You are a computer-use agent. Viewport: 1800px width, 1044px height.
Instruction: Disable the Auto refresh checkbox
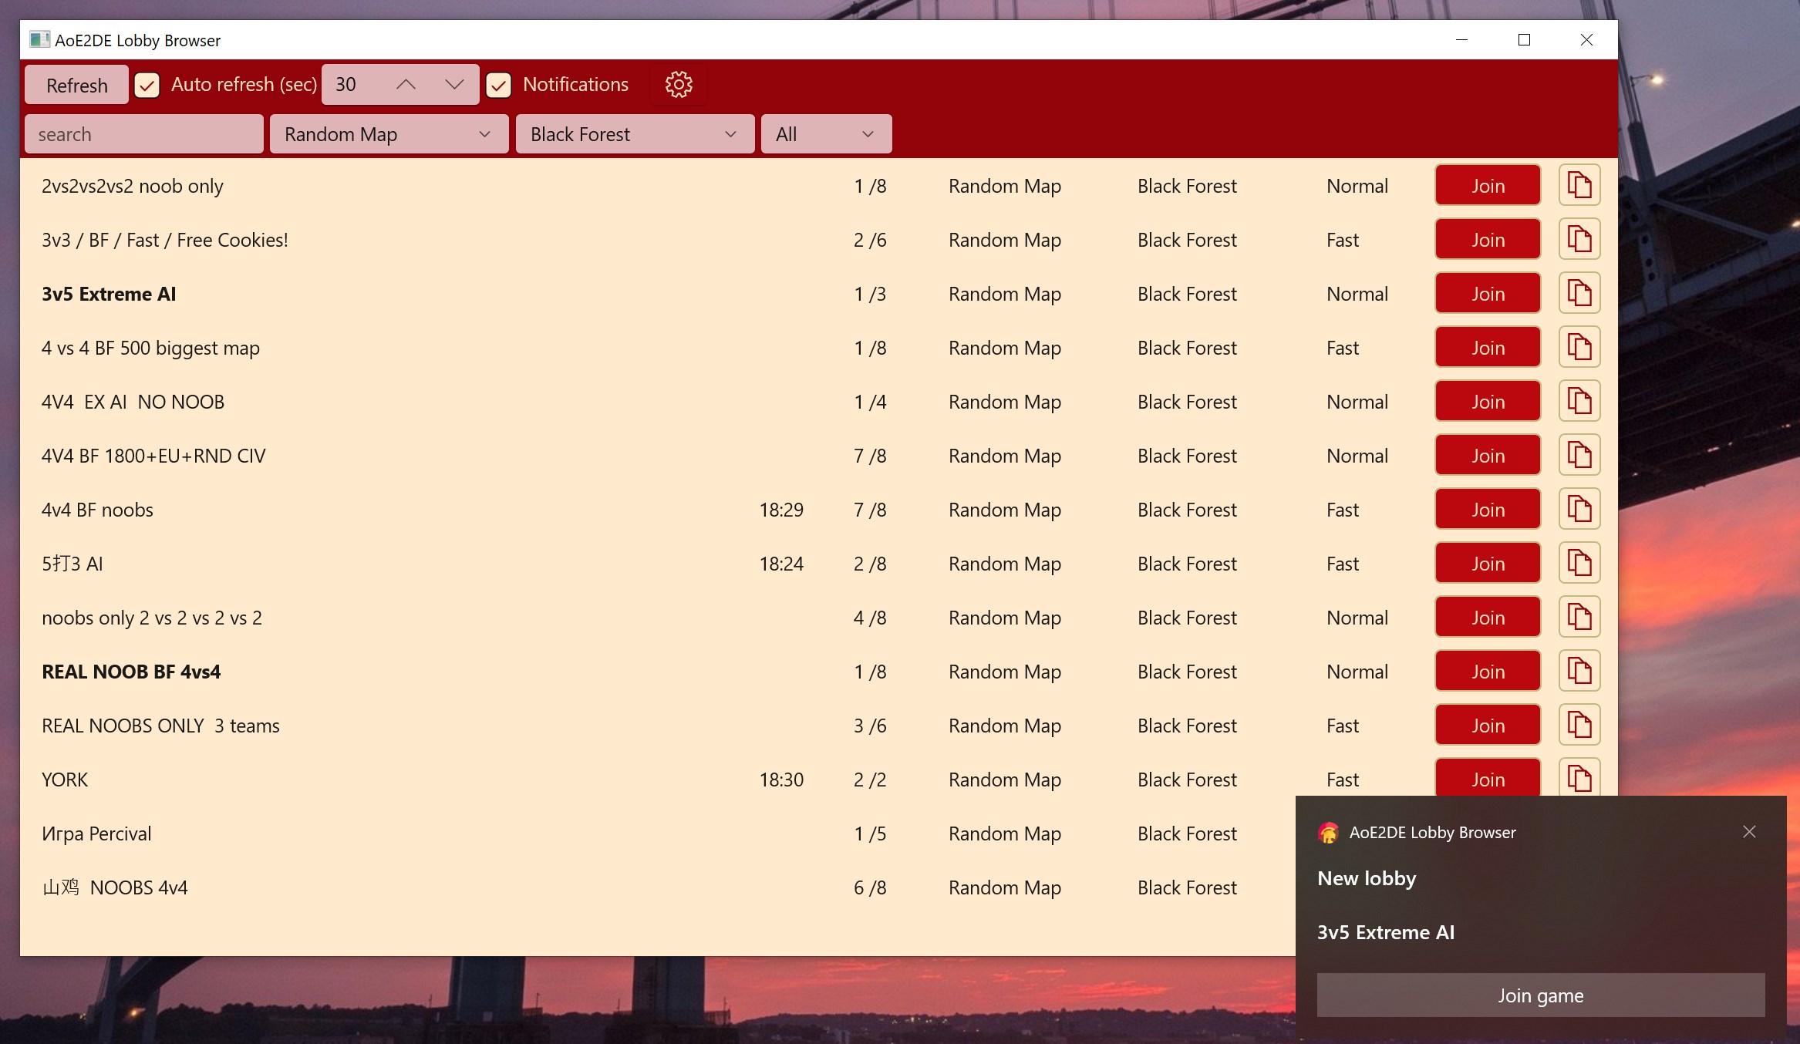(x=147, y=84)
